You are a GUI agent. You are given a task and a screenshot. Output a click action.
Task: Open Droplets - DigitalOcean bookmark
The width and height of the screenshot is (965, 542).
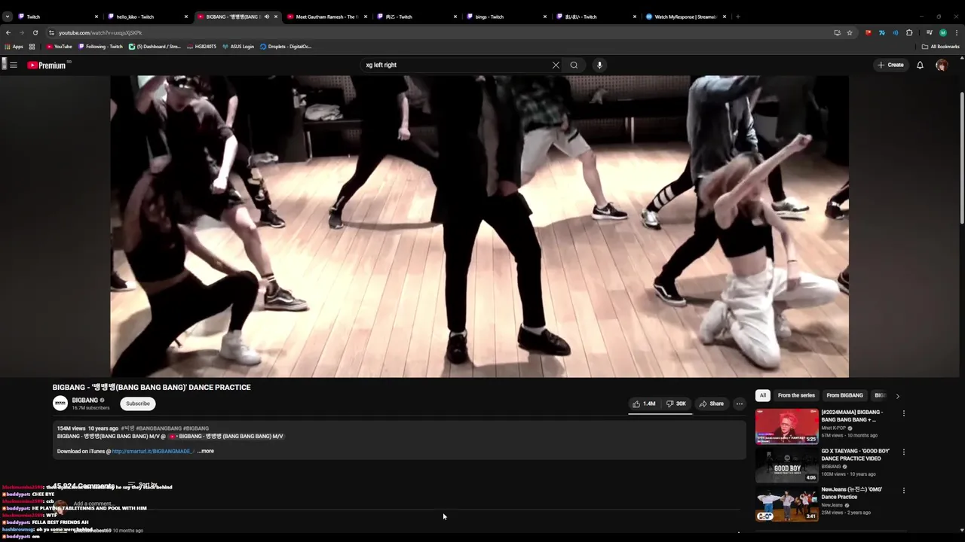286,47
